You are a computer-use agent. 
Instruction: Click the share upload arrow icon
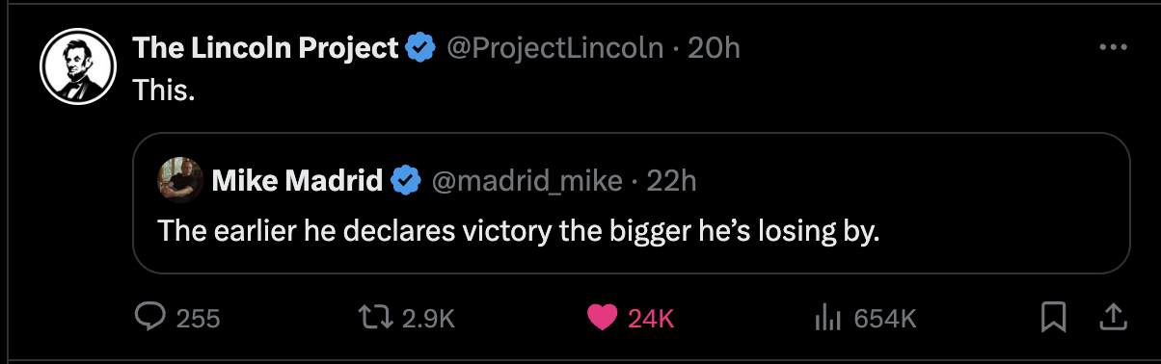pyautogui.click(x=1109, y=316)
